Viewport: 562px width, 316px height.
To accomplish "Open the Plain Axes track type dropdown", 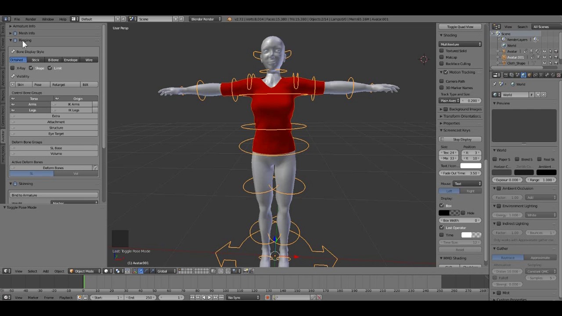I will pyautogui.click(x=449, y=101).
